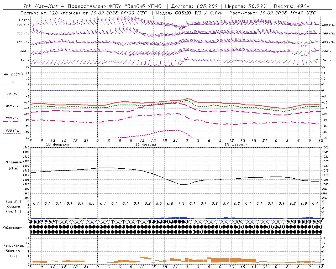Viewport: 336px width, 269px height.
Task: Select the 'Долгота: 105.787' header field
Action: point(195,6)
